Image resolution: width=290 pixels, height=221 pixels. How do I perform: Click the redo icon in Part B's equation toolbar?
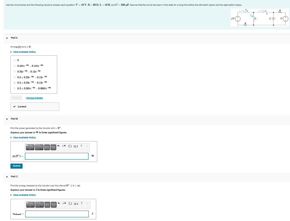point(64,147)
